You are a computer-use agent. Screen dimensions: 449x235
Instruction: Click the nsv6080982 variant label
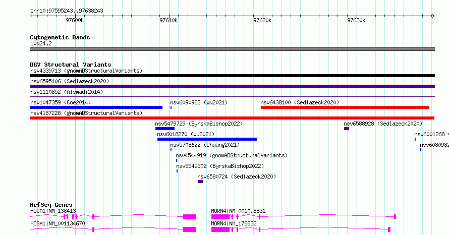pos(434,145)
